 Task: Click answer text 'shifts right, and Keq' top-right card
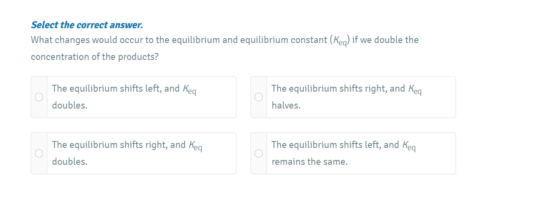coord(339,89)
